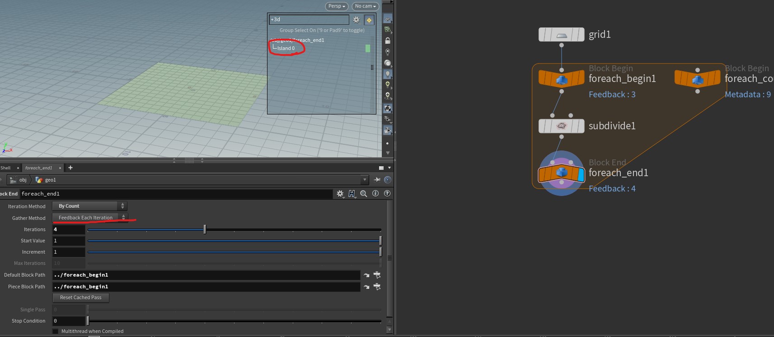
Task: Select the foreach_begin1 node
Action: coord(561,79)
